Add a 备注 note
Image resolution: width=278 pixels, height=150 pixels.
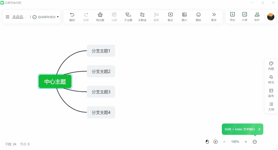tap(170, 17)
